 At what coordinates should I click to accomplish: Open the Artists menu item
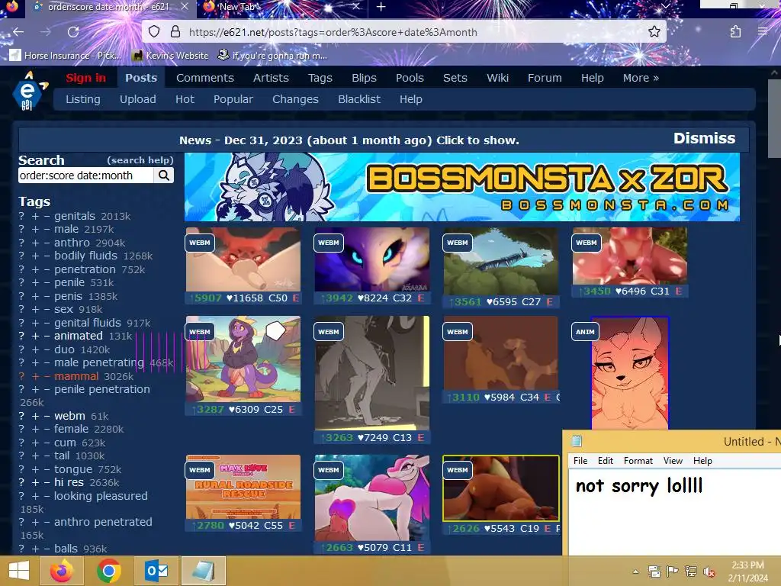click(x=271, y=78)
